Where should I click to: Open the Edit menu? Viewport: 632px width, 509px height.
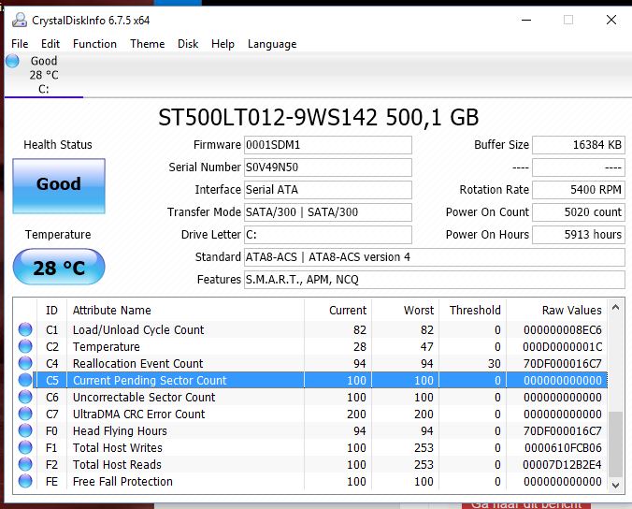pyautogui.click(x=50, y=44)
